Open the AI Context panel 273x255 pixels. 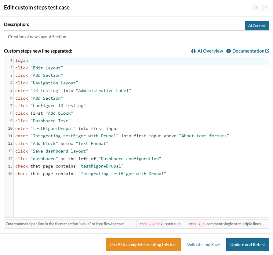point(257,26)
